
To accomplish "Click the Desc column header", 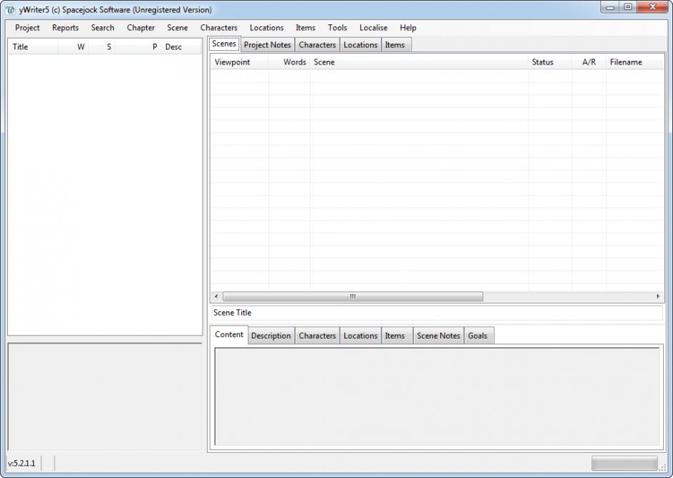I will click(x=180, y=47).
